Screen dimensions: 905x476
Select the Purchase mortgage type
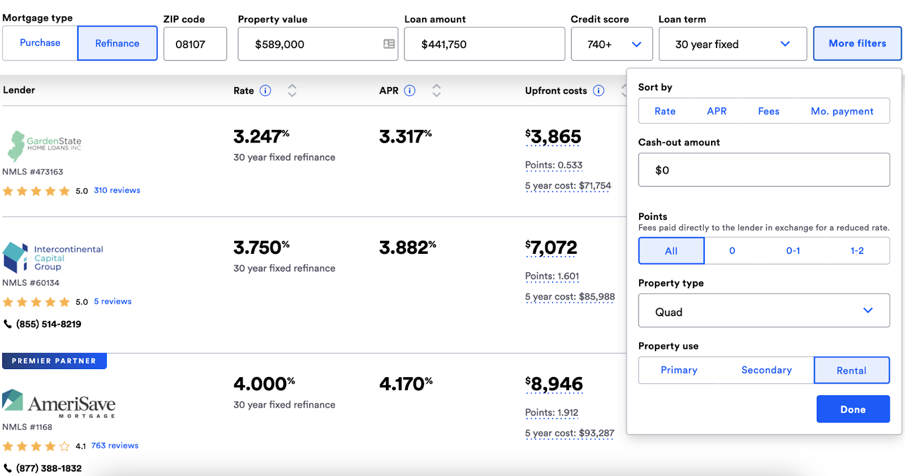point(40,43)
